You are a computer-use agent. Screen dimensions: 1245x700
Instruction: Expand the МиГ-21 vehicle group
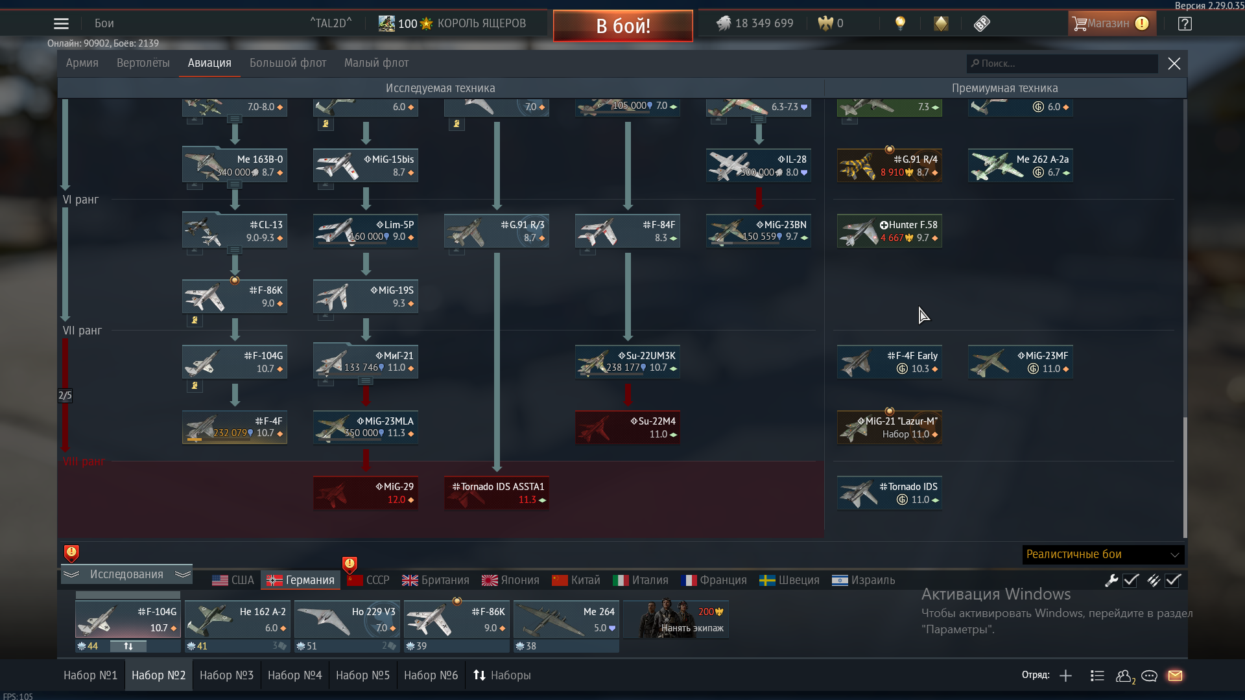click(366, 381)
